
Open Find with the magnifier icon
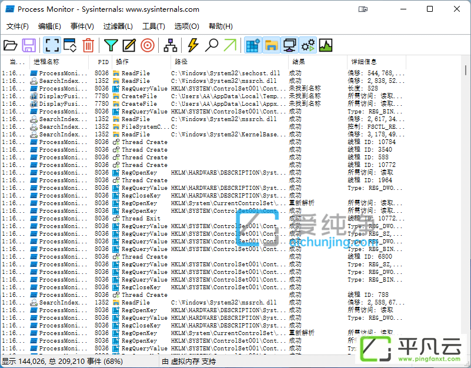point(212,45)
